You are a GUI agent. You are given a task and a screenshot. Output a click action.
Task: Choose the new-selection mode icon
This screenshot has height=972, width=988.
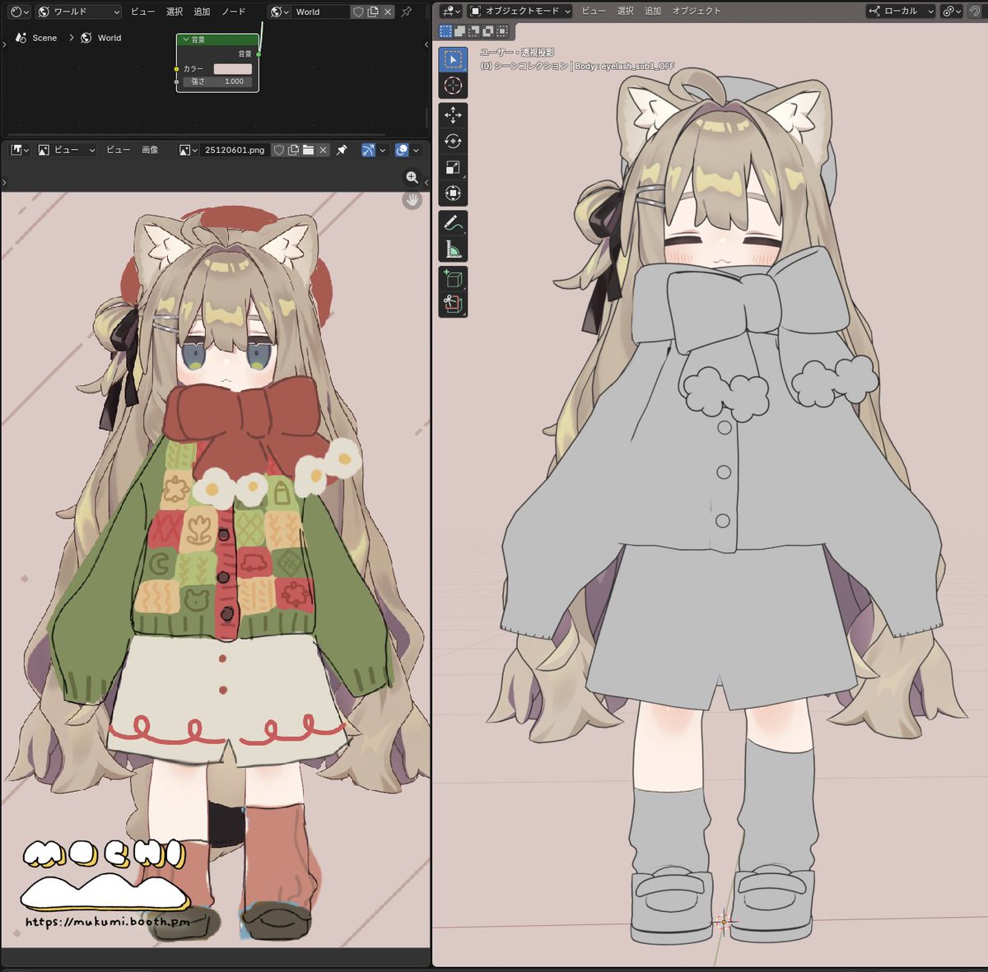tap(445, 31)
